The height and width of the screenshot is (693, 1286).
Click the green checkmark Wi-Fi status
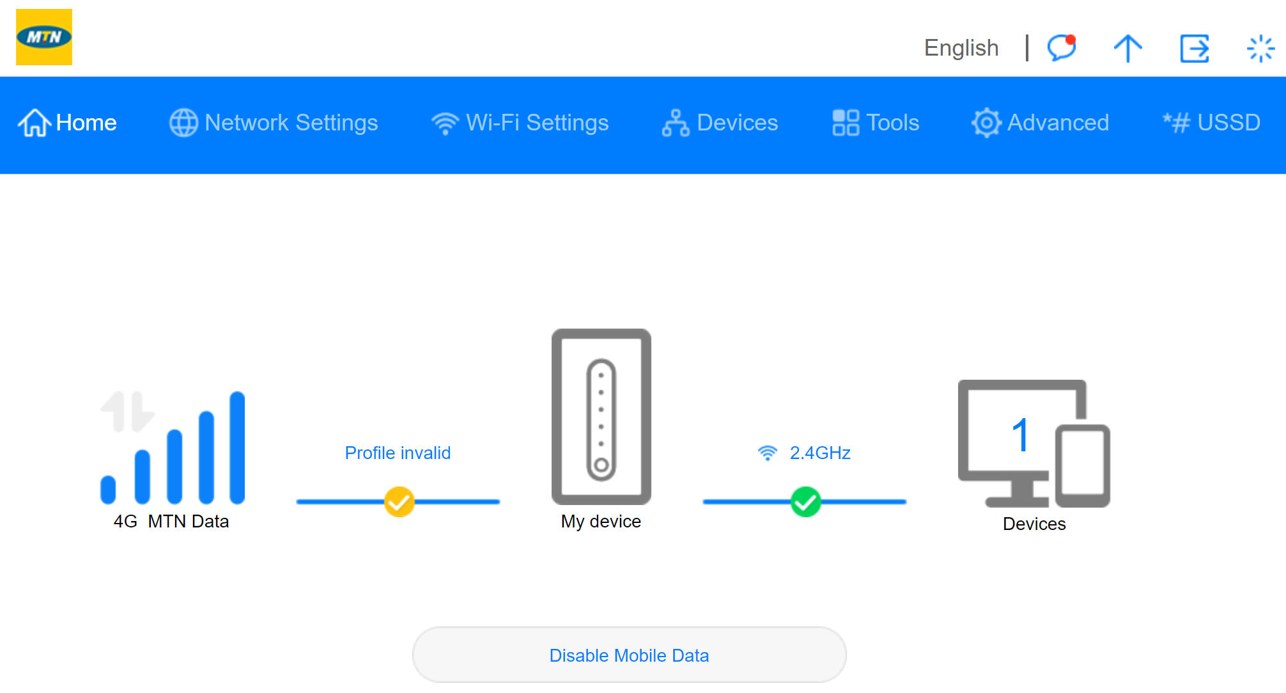805,502
